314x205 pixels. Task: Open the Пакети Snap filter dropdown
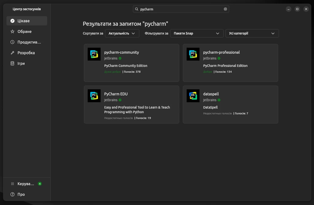197,33
